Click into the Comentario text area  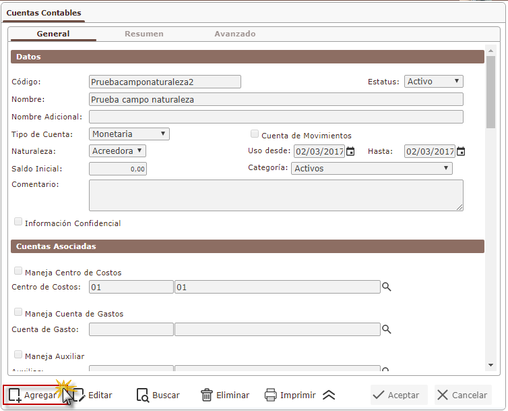pyautogui.click(x=276, y=195)
